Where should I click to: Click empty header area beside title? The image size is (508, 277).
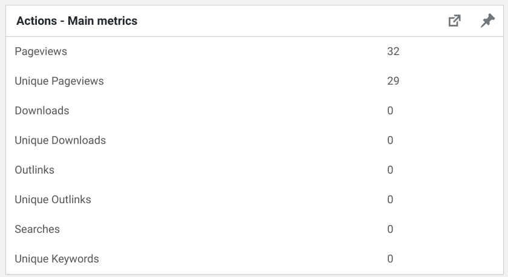pos(291,21)
